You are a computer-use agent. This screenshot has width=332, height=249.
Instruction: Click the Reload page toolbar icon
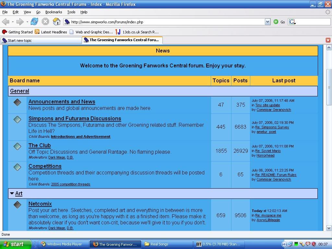tap(34, 22)
